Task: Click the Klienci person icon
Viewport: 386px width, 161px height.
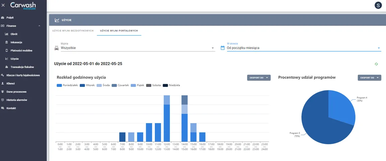Action: pyautogui.click(x=2, y=84)
